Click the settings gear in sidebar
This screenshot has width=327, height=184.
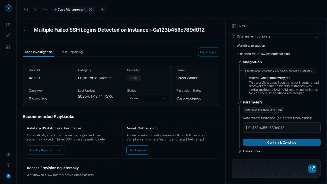point(8,165)
